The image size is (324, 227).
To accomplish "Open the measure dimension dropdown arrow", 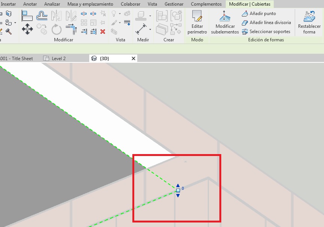I will coord(150,29).
